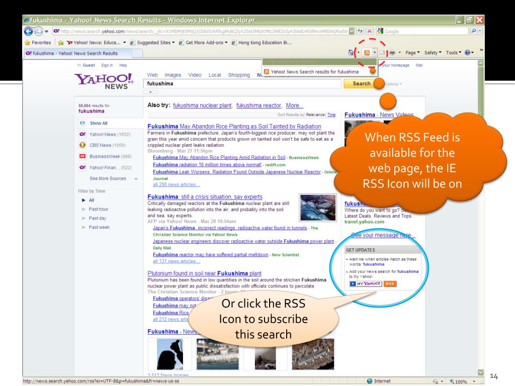
Task: Open the RSS feeds dropdown arrow
Action: [374, 52]
